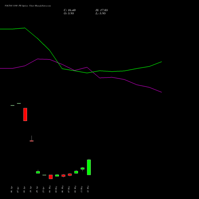The image size is (199, 199).
Task: Click the small red candle above 19 Apr
Action: point(31,141)
